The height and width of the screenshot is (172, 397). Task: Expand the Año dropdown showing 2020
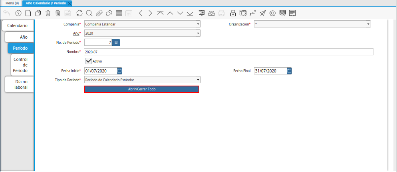click(198, 33)
